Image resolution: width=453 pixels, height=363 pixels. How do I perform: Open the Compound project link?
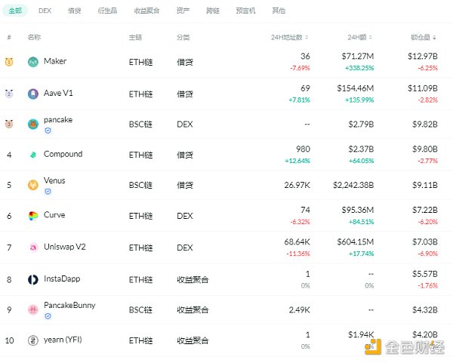coord(63,154)
